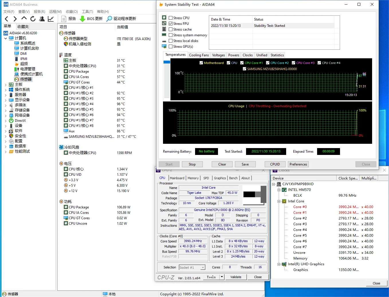Enable Stress CPU checkbox

point(171,18)
